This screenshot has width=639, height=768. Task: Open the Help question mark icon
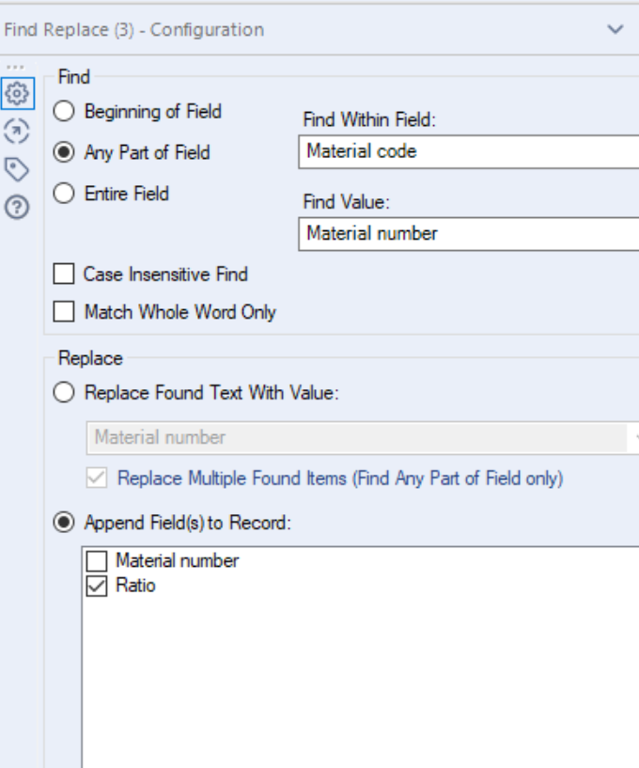coord(16,207)
